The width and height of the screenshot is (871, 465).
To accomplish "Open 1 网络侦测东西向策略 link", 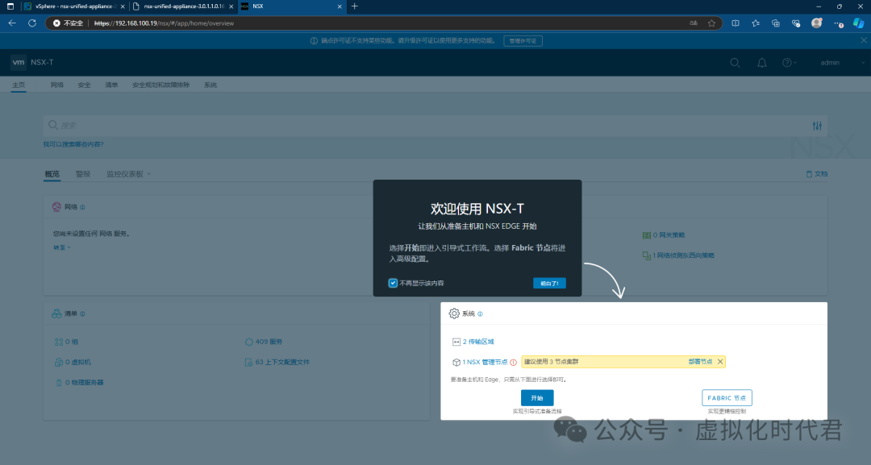I will [683, 255].
